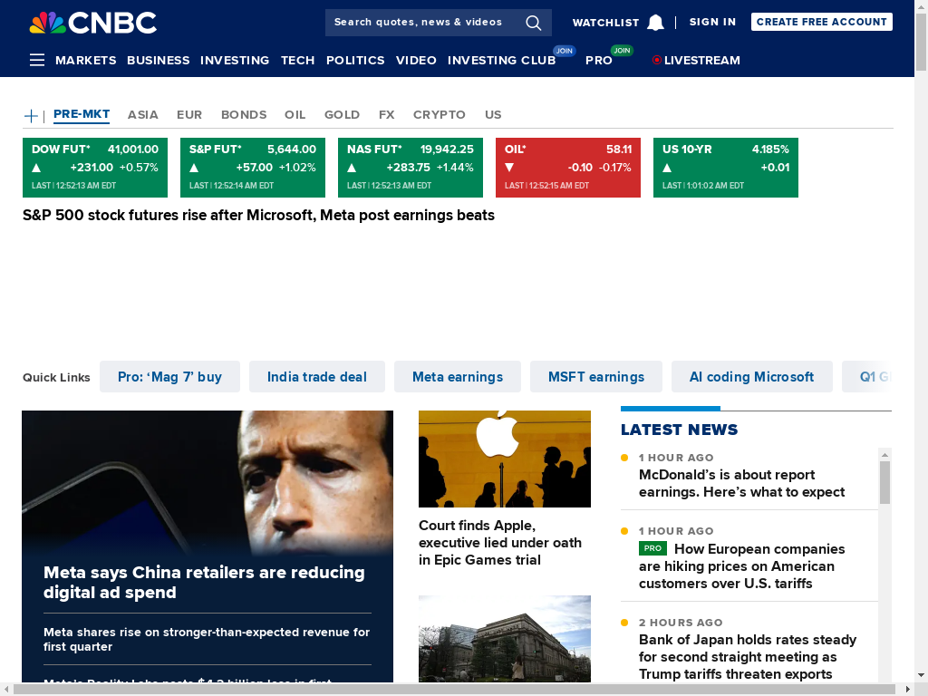Click the LATEST NEWS section heading
Viewport: 928px width, 696px height.
point(680,430)
